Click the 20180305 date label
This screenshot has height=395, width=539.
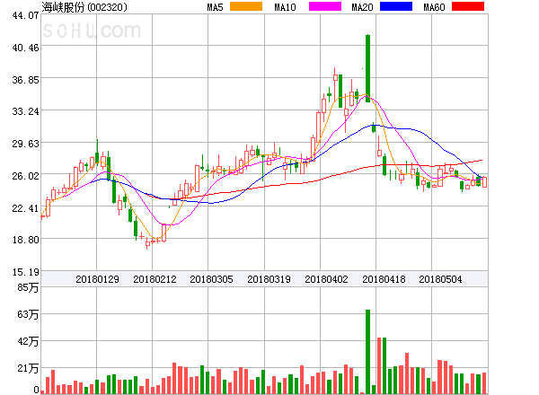click(x=211, y=279)
